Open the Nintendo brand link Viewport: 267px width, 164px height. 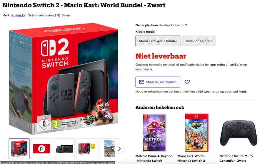(18, 15)
